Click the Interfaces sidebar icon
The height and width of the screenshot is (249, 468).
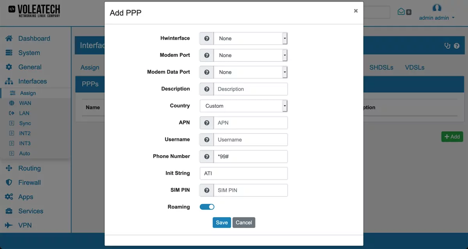(10, 81)
